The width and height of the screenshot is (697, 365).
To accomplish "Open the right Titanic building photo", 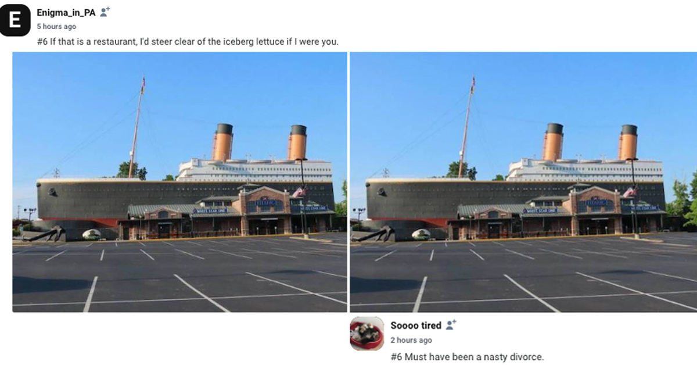I will pos(523,182).
